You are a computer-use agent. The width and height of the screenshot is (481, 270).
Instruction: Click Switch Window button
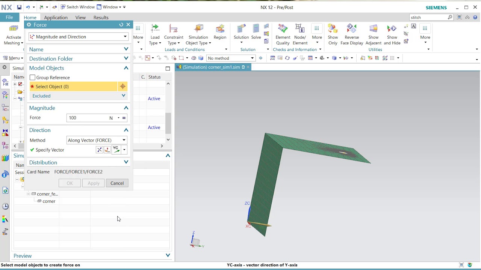click(78, 7)
